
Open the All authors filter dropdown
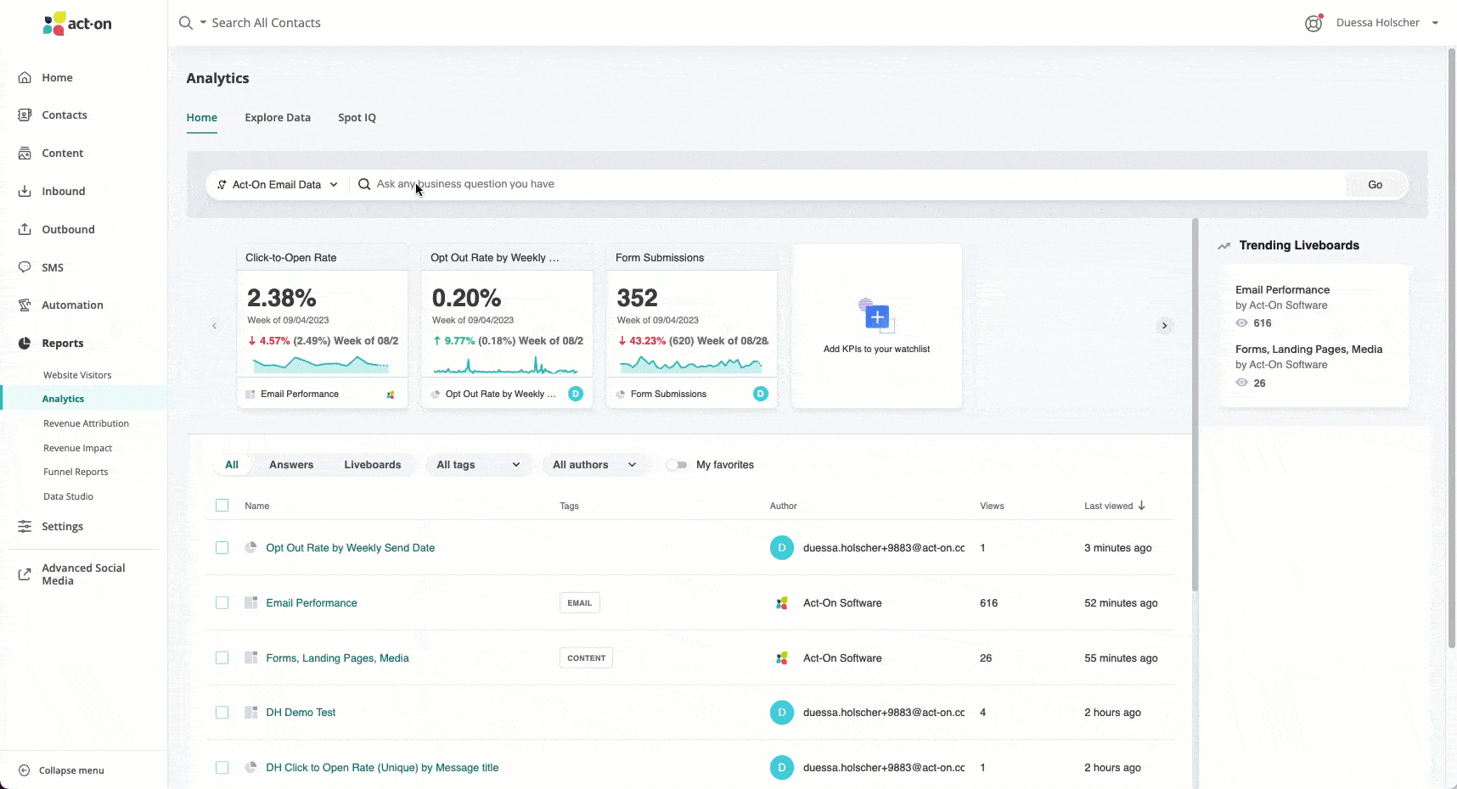[594, 465]
